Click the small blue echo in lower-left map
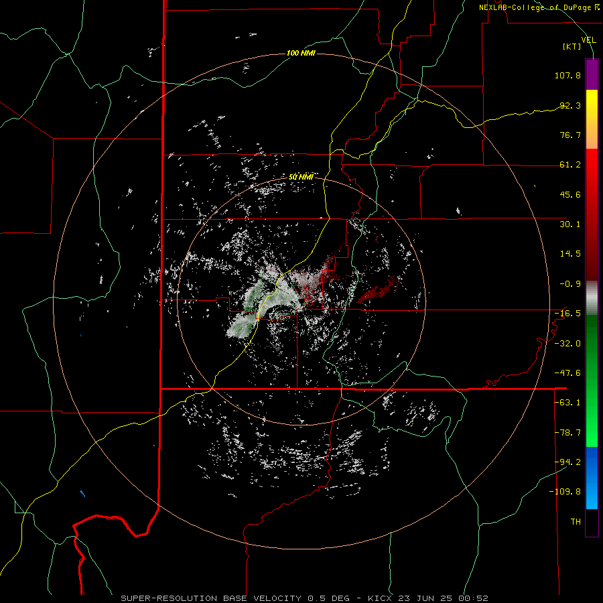 pyautogui.click(x=82, y=493)
